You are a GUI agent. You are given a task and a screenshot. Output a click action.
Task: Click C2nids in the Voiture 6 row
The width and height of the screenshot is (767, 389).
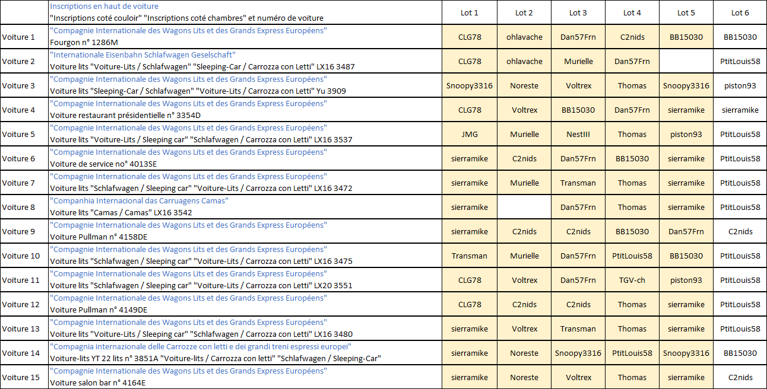pyautogui.click(x=524, y=158)
